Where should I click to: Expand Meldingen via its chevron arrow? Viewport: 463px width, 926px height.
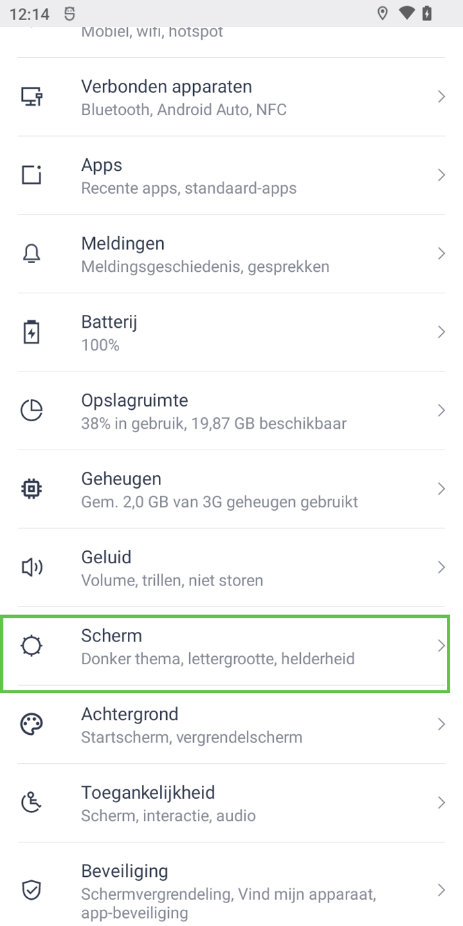pyautogui.click(x=441, y=254)
